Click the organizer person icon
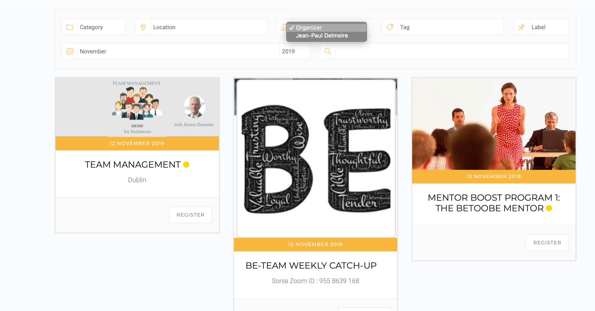Viewport: 595px width, 311px height. point(284,27)
